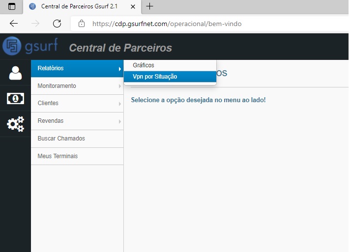Click the Central de Parceiros header title

pyautogui.click(x=120, y=48)
